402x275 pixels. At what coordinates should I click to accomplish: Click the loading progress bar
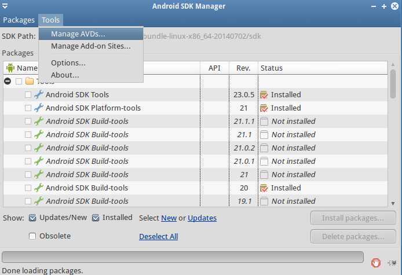tap(182, 256)
